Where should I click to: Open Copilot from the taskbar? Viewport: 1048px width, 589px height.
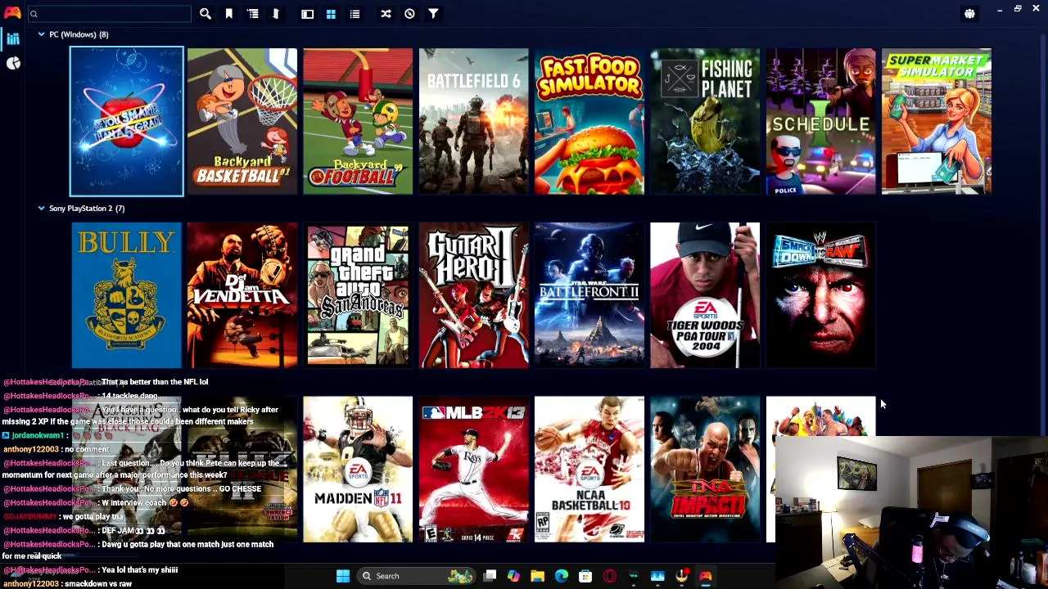(513, 576)
